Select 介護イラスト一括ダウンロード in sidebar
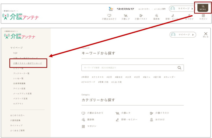The height and width of the screenshot is (138, 212). click(28, 63)
